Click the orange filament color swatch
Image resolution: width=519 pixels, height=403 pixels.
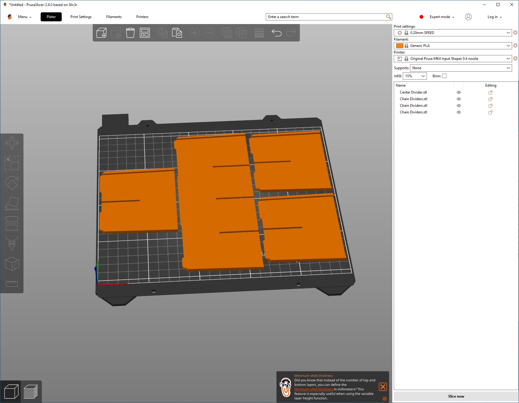[x=400, y=46]
